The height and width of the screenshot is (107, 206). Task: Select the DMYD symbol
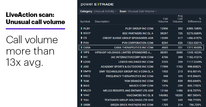tap(87, 71)
